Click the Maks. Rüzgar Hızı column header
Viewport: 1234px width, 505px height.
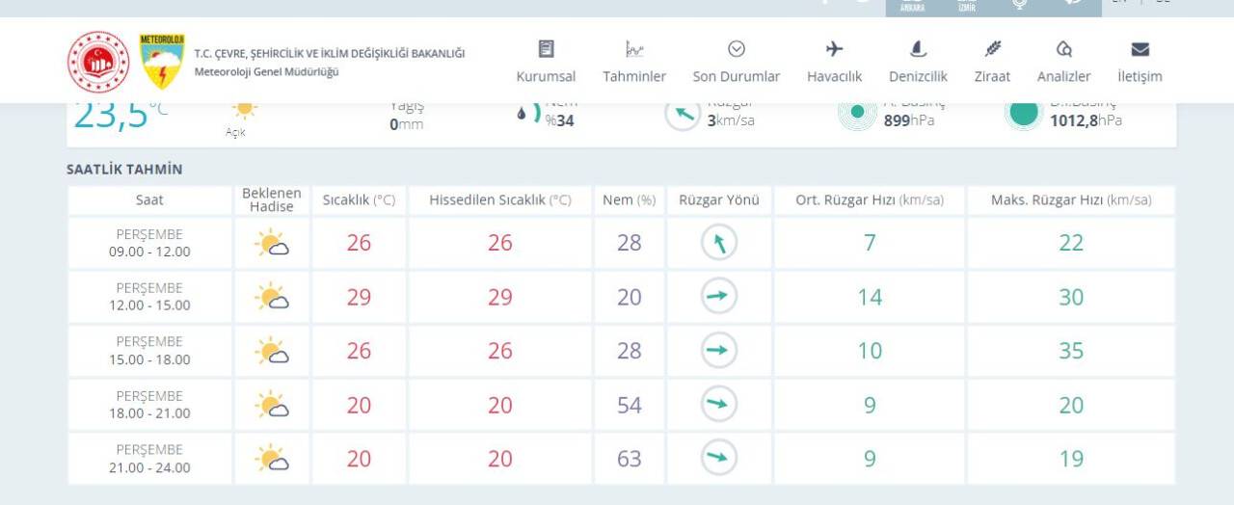(x=1071, y=200)
